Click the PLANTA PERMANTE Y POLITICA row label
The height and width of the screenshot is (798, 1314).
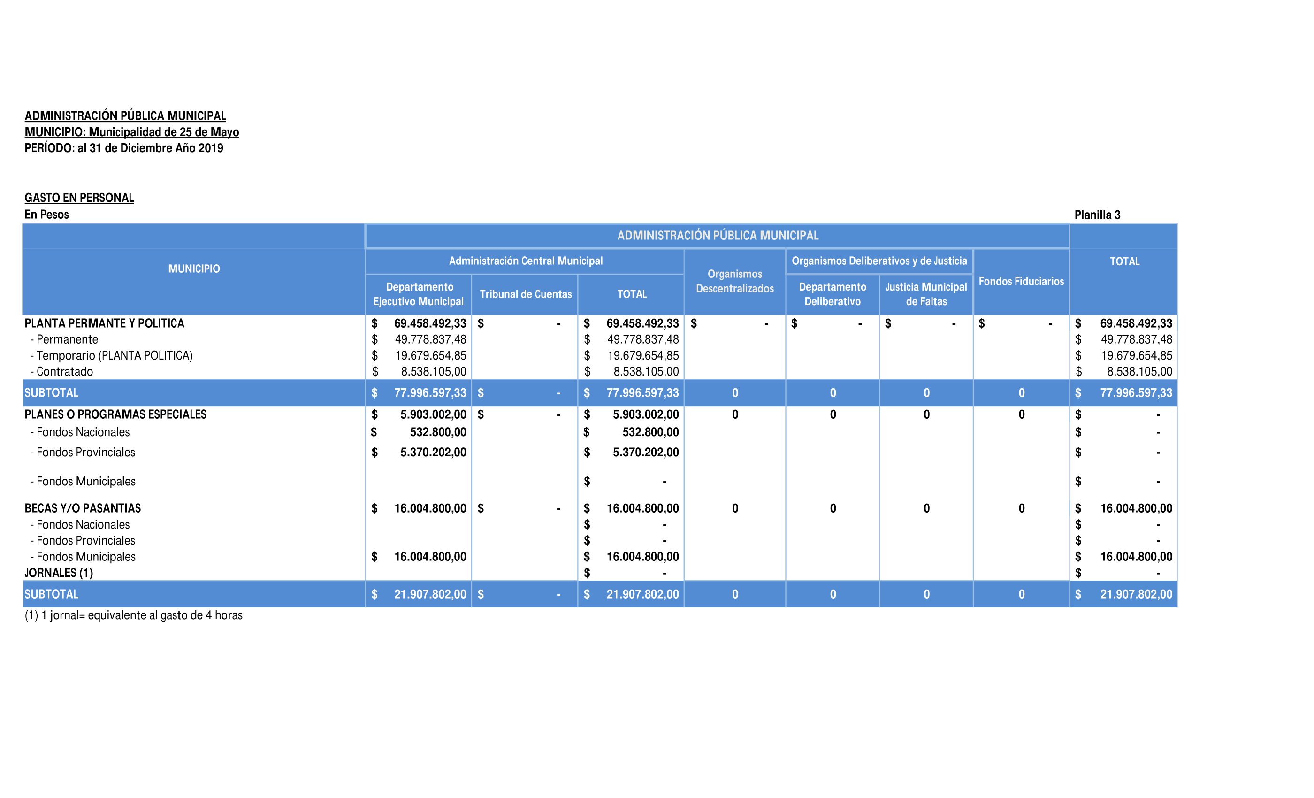[105, 323]
